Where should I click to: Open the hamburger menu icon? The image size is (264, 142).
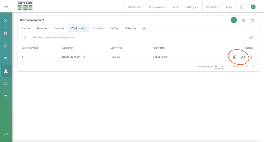(6, 6)
